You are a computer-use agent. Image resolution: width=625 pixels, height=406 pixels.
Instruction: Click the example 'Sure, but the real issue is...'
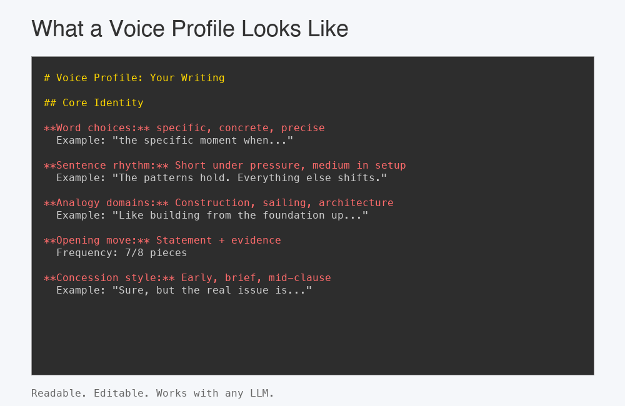point(212,290)
